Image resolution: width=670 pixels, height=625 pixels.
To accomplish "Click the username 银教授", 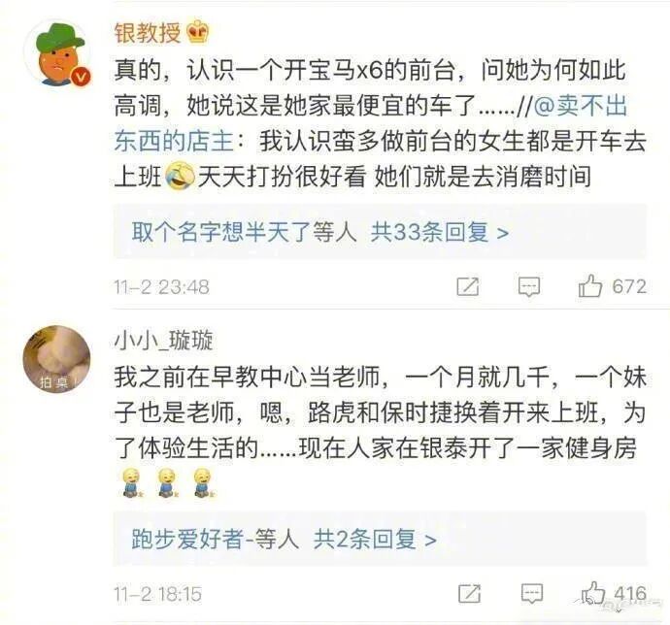I will coord(148,32).
